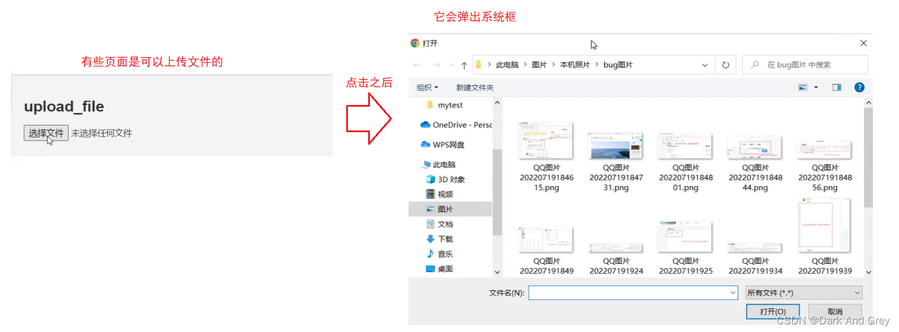
Task: Click the back arrow in file dialog
Action: coord(417,65)
